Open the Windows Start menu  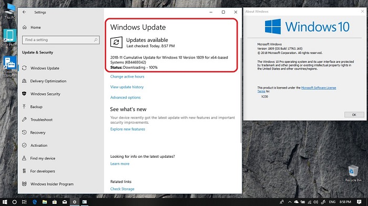coord(5,202)
